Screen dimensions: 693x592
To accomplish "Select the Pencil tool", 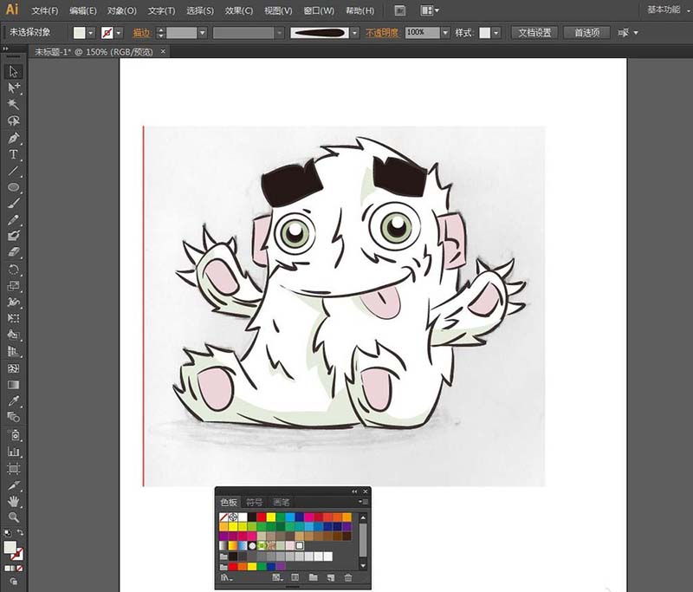I will point(13,220).
